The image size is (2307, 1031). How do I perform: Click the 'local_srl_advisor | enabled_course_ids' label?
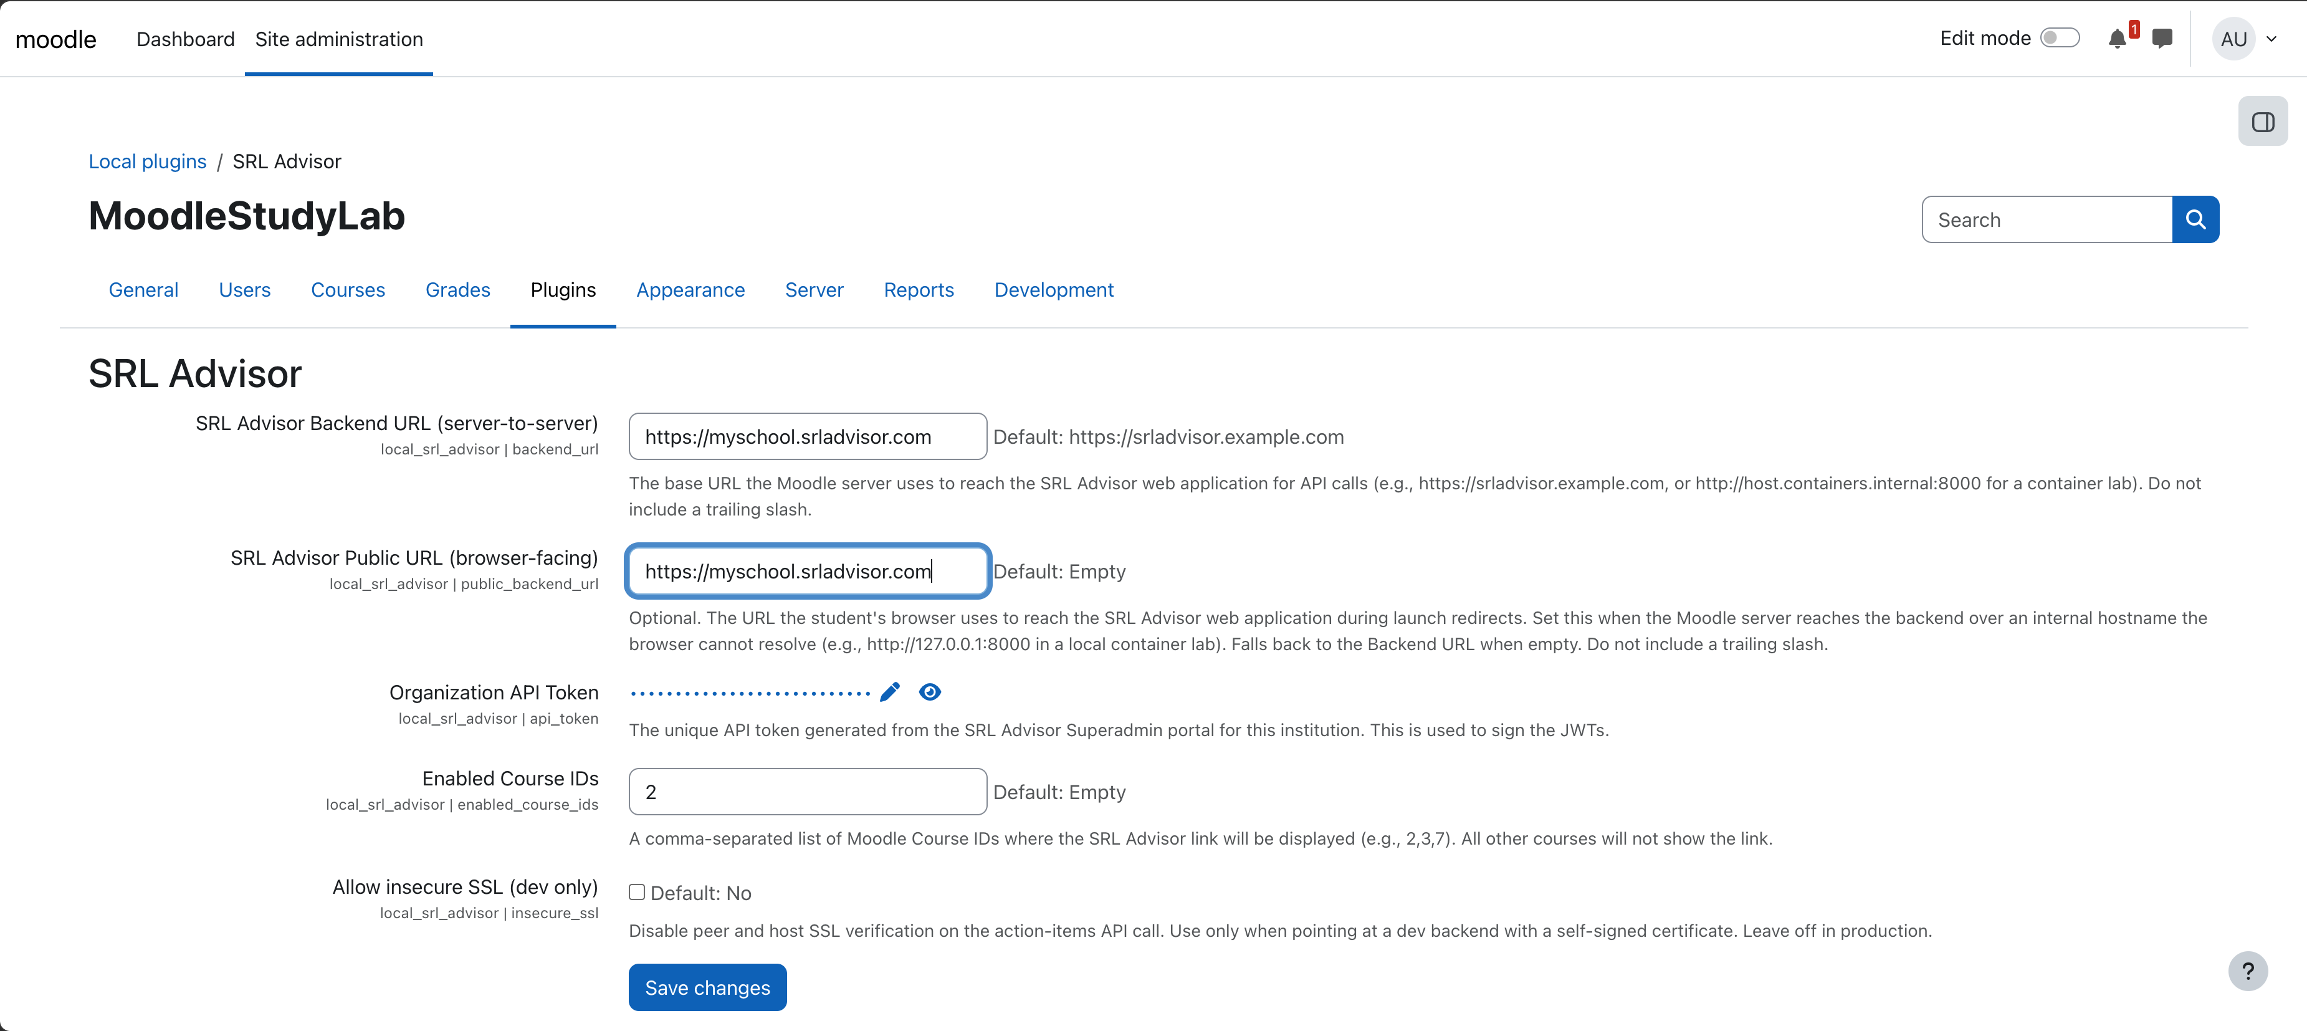(462, 804)
